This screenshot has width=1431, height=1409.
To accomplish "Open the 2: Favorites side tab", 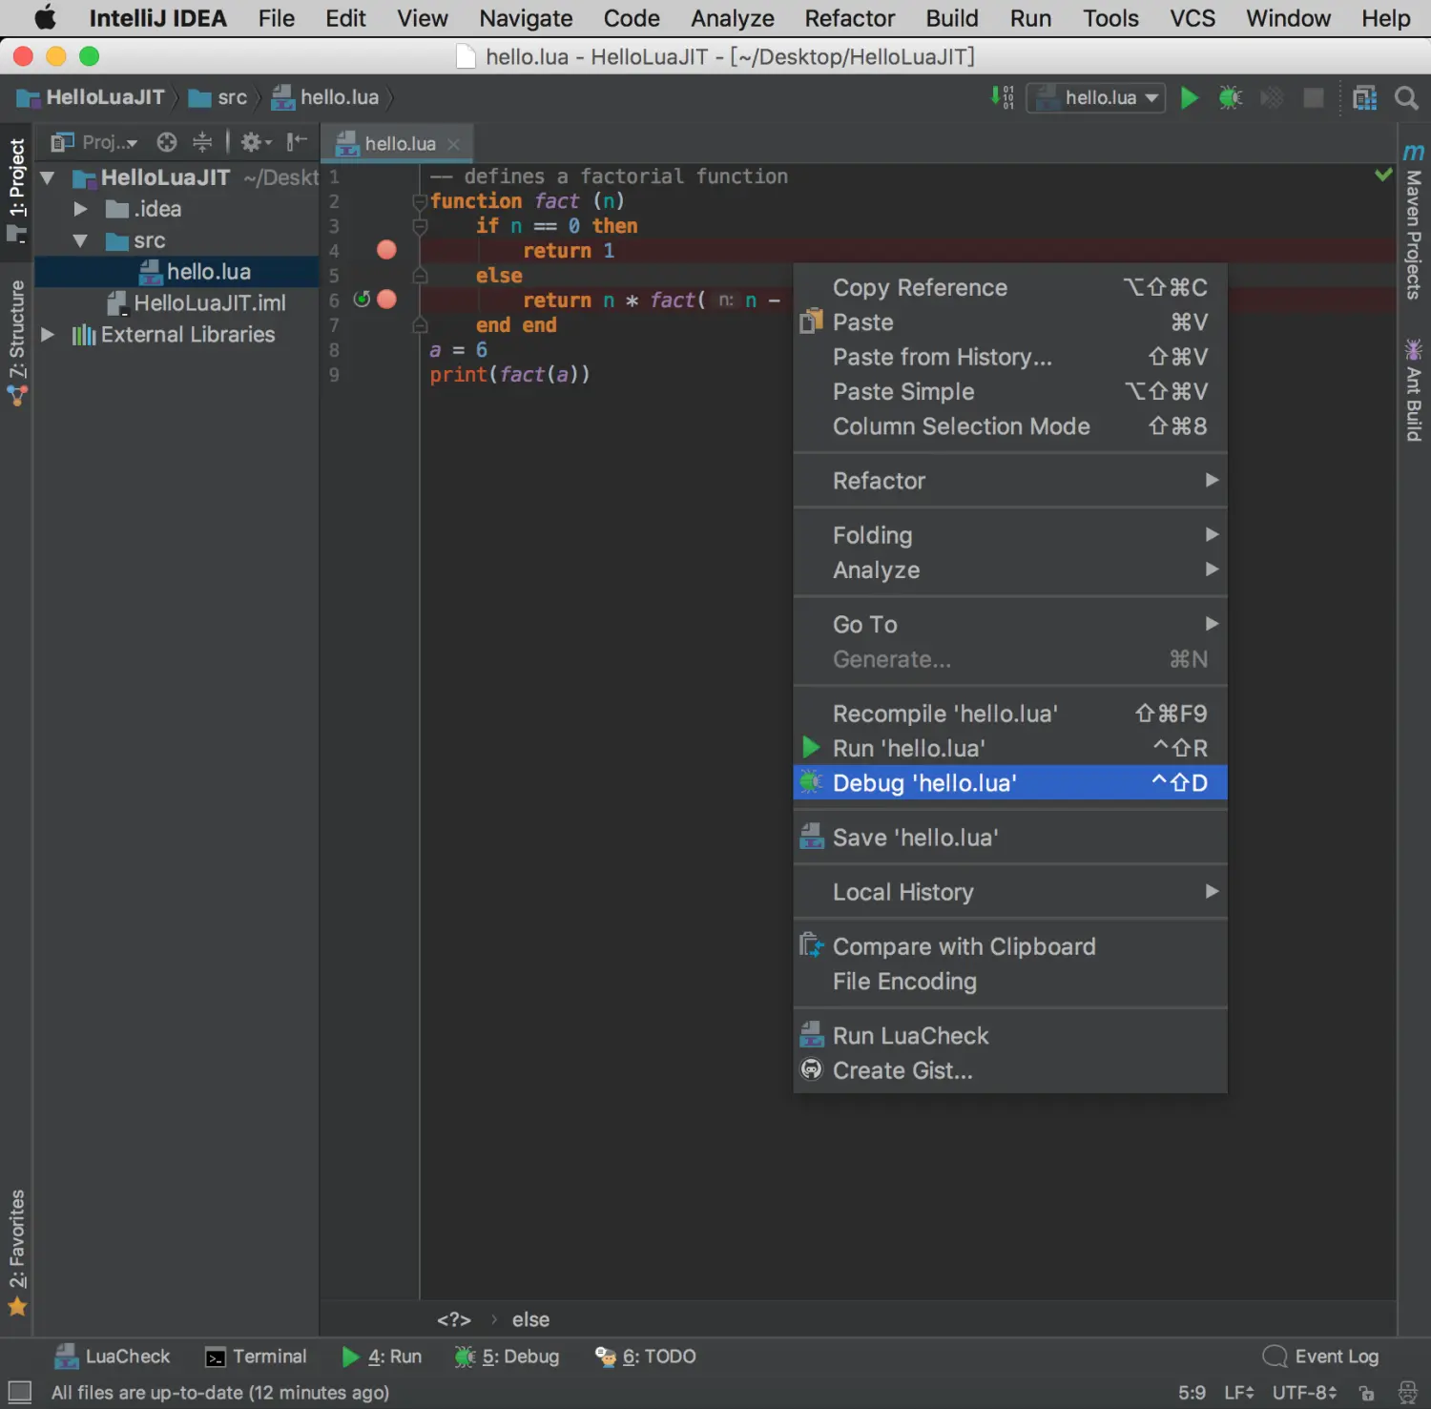I will click(x=17, y=1252).
